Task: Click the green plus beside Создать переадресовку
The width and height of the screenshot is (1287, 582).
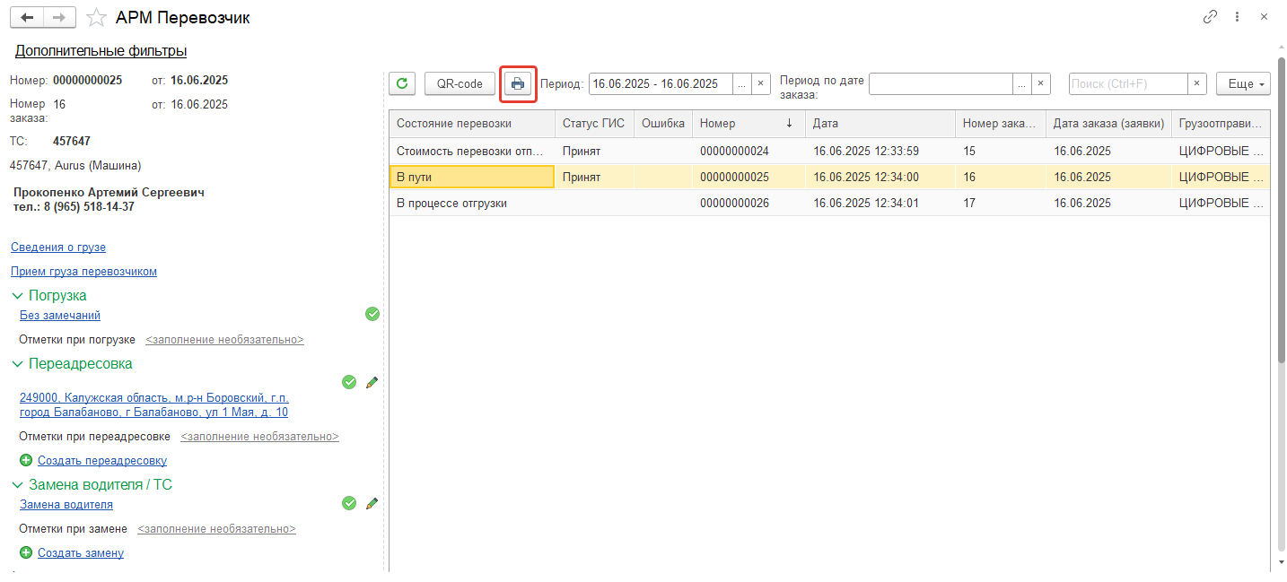Action: coord(26,460)
